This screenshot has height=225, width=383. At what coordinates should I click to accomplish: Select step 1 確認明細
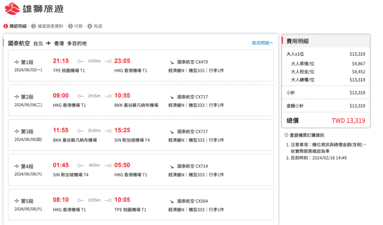15,26
